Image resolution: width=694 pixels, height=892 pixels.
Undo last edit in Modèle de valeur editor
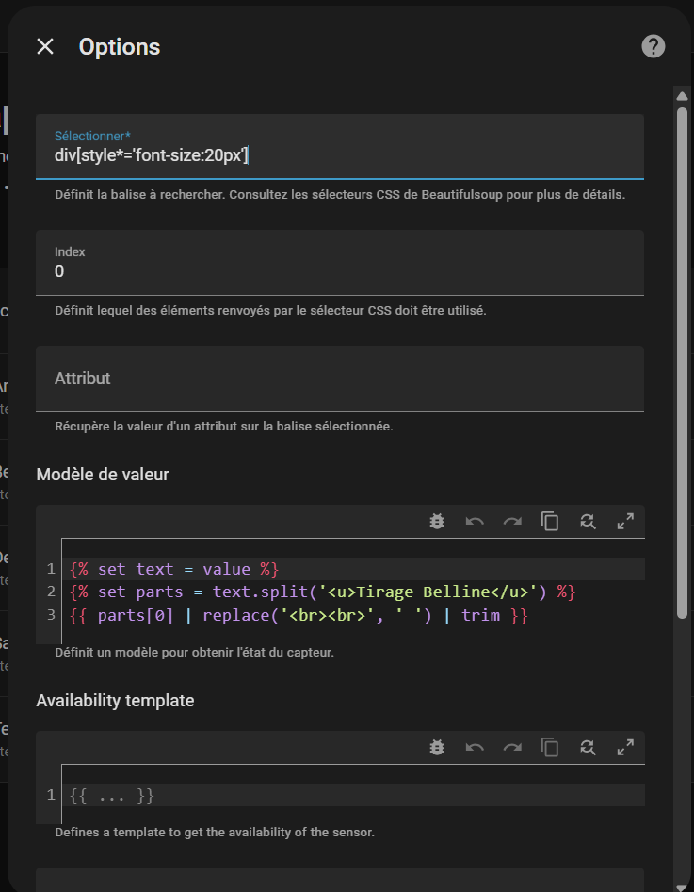[x=475, y=521]
